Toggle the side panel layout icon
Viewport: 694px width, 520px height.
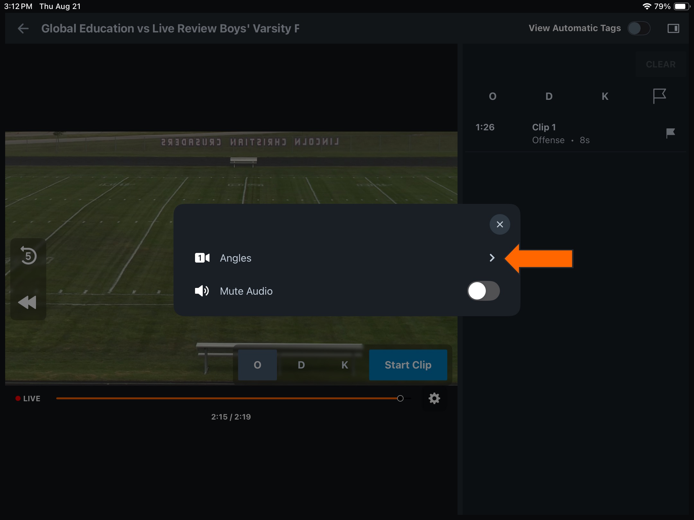coord(673,28)
